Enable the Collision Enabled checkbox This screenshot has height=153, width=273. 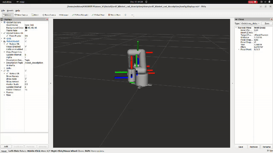(x=26, y=49)
